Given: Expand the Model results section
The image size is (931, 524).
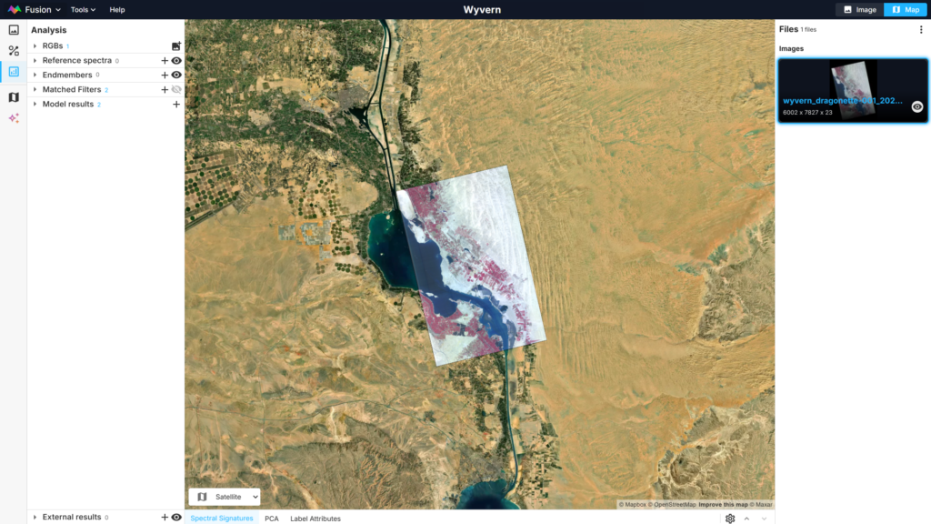Looking at the screenshot, I should [35, 104].
